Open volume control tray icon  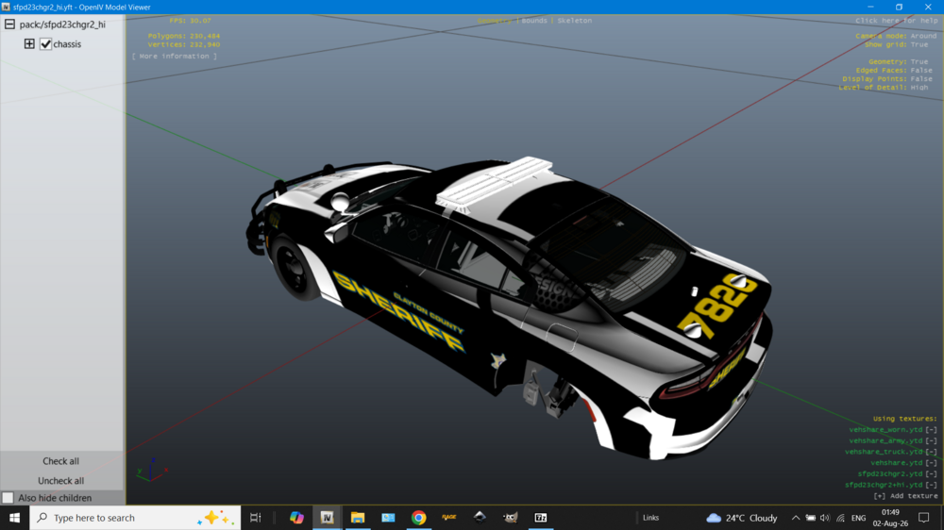pos(825,518)
